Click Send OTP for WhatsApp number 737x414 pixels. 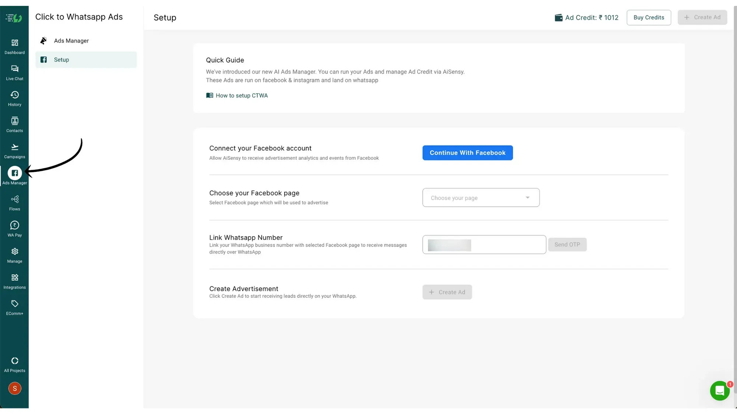click(567, 244)
